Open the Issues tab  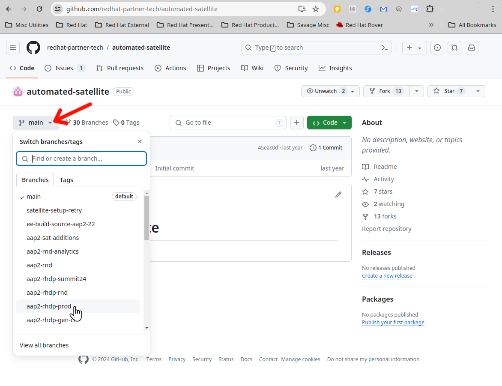[x=65, y=68]
